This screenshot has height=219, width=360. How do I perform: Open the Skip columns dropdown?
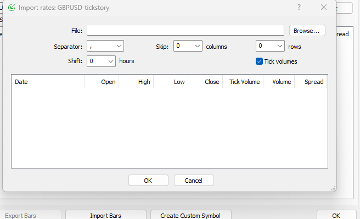pyautogui.click(x=188, y=46)
